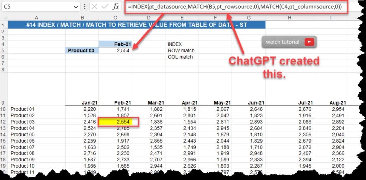This screenshot has width=366, height=180.
Task: Click inside the formula bar INDEX formula
Action: (x=235, y=7)
